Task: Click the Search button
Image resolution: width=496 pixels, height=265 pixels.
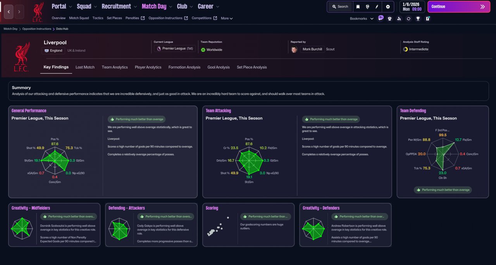Action: pyautogui.click(x=340, y=7)
